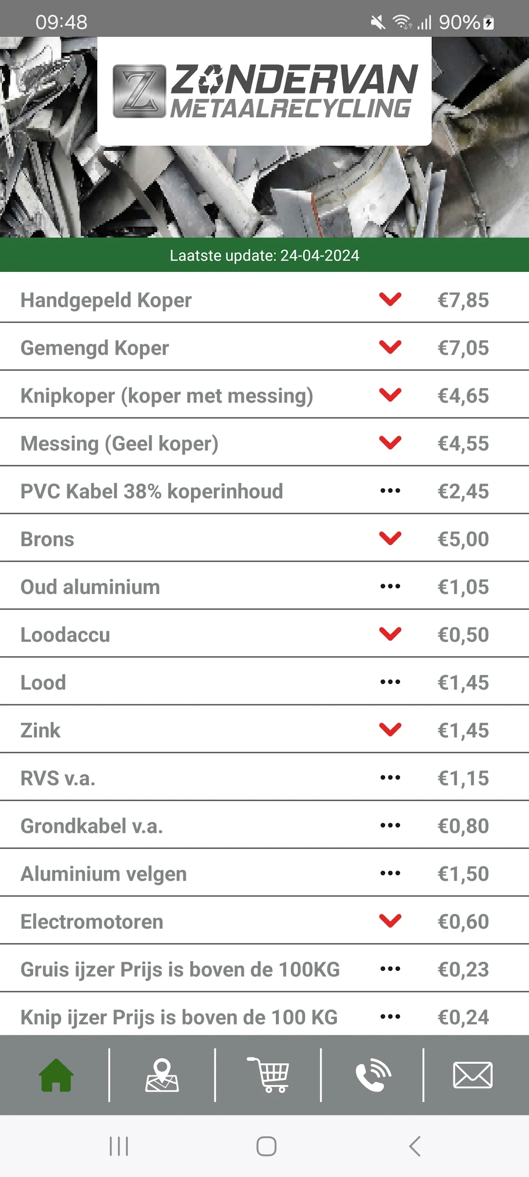This screenshot has height=1177, width=529.
Task: Select the Gemengd Koper row
Action: pos(264,347)
